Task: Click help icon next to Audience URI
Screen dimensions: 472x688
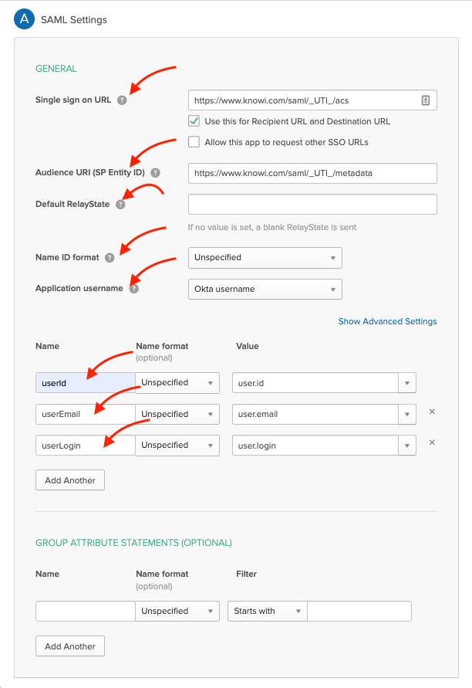Action: 155,174
